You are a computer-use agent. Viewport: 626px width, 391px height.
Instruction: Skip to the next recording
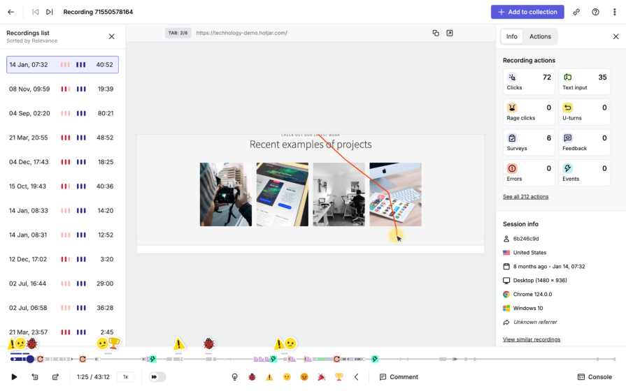50,12
